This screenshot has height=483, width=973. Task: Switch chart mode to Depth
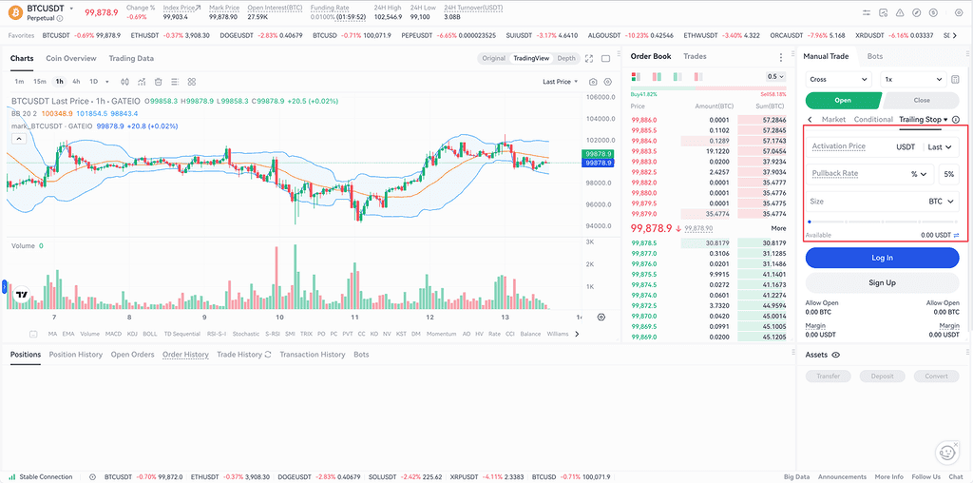566,58
